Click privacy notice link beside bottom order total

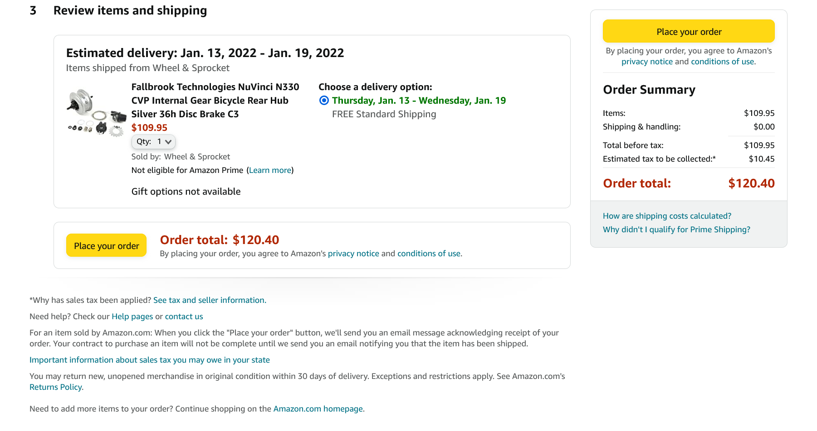[x=353, y=254]
